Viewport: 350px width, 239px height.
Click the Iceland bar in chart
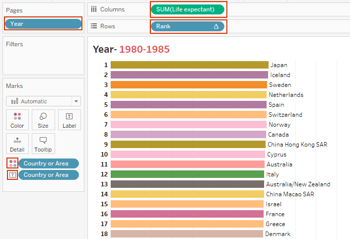[189, 75]
